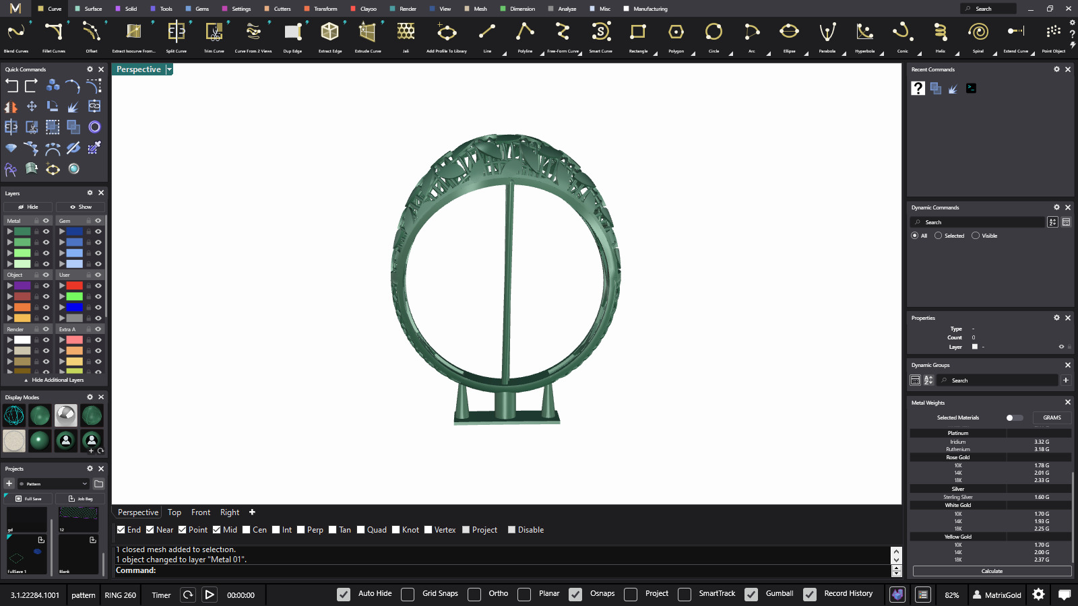Enable the Quad osnap checkbox
The image size is (1078, 606).
tap(361, 530)
